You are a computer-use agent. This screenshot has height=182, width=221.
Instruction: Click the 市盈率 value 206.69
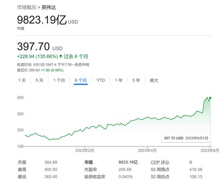click(125, 169)
